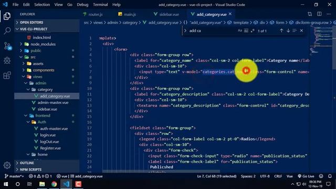This screenshot has width=336, height=189.
Task: Open Register.vue in the explorer
Action: point(50,148)
